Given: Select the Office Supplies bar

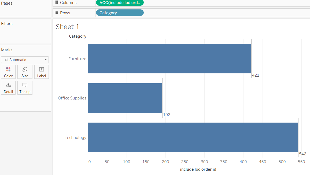Looking at the screenshot, I should (125, 98).
